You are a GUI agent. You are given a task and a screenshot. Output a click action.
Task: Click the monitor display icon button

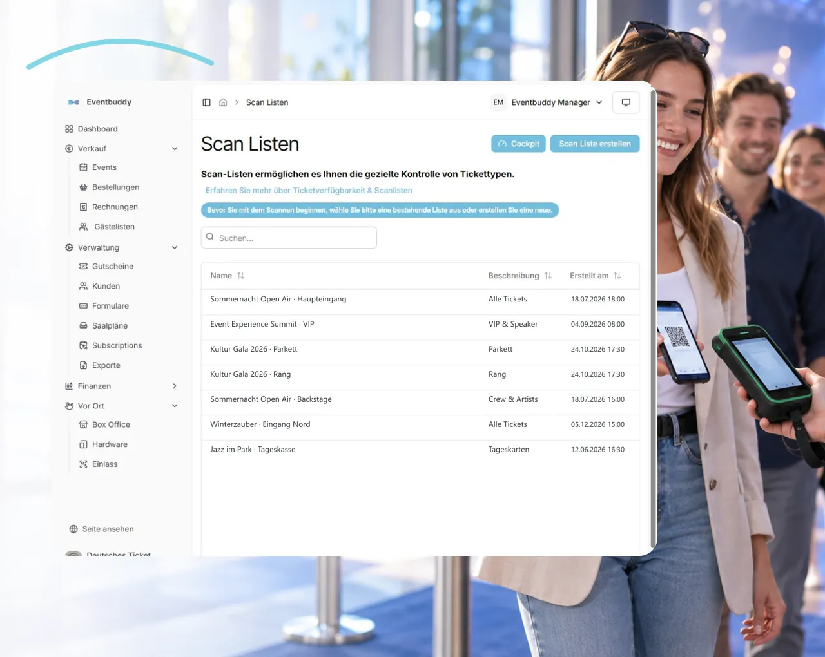pyautogui.click(x=626, y=102)
